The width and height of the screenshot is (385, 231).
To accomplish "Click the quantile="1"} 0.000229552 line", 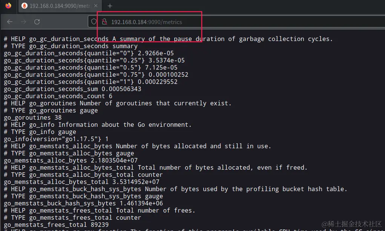I will [90, 82].
